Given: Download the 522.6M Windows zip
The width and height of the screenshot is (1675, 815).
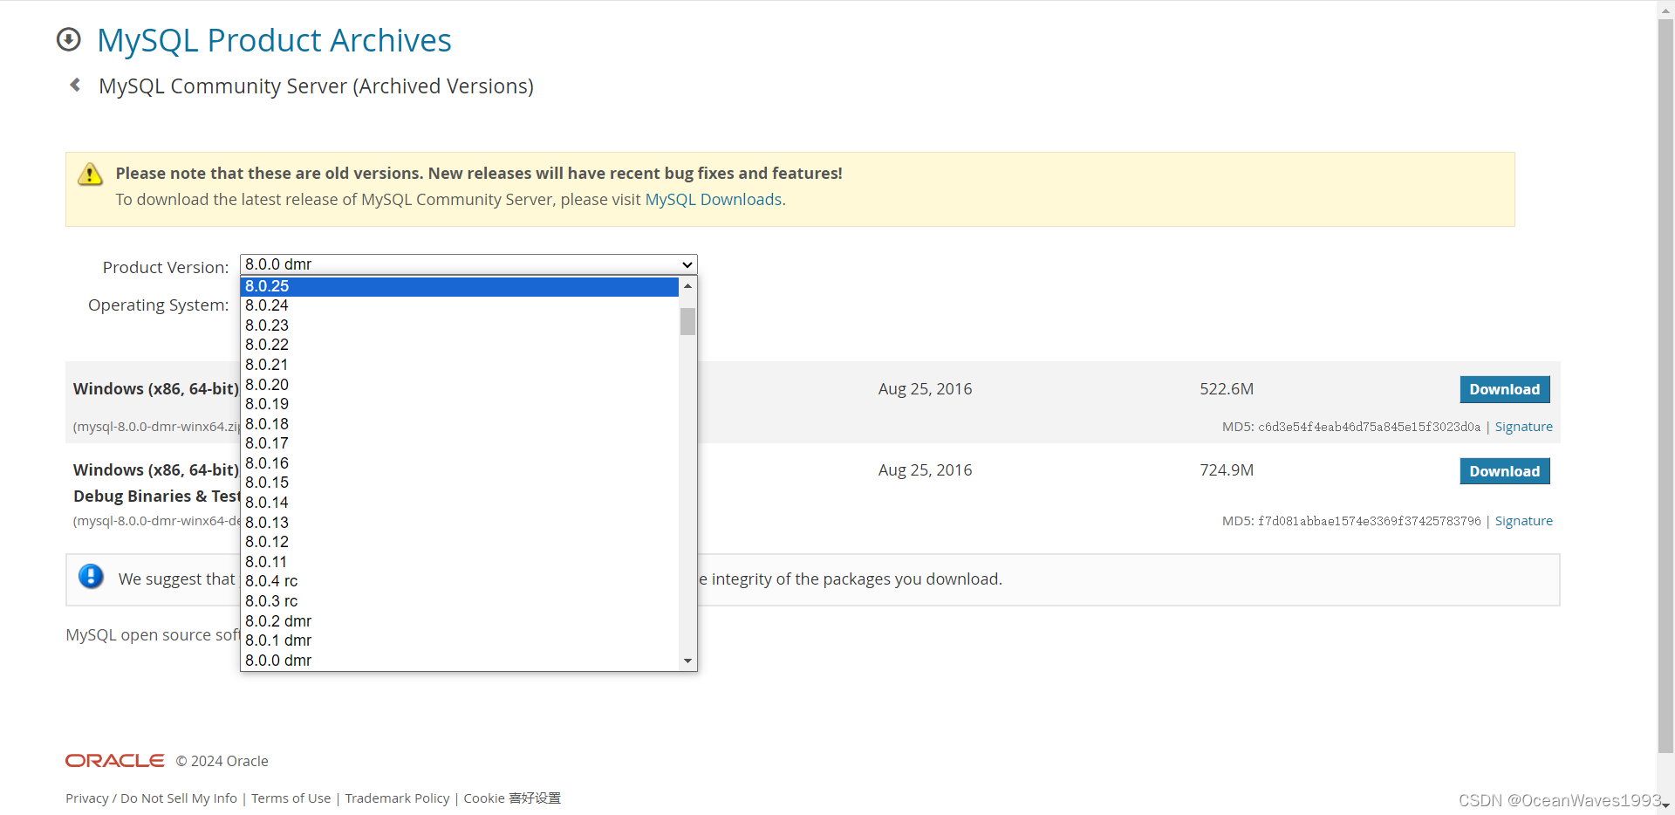Looking at the screenshot, I should coord(1505,389).
